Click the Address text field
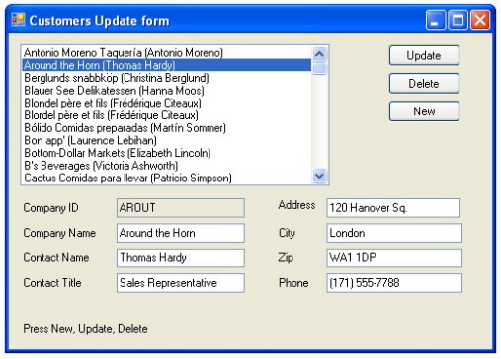The width and height of the screenshot is (501, 359). [393, 208]
